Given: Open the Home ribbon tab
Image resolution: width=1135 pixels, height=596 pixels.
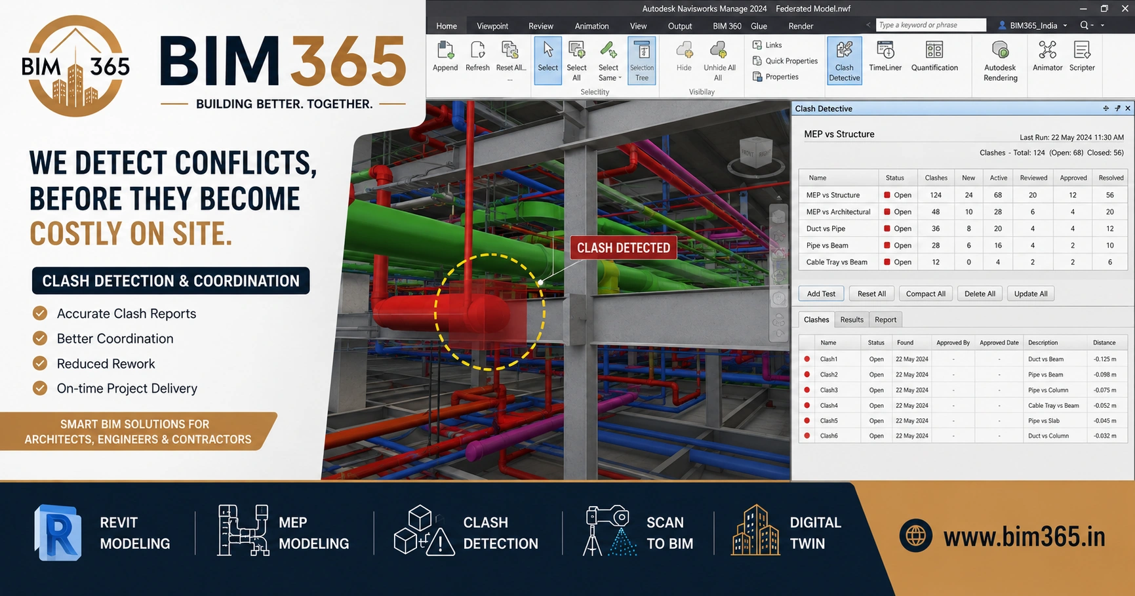Looking at the screenshot, I should click(x=447, y=26).
